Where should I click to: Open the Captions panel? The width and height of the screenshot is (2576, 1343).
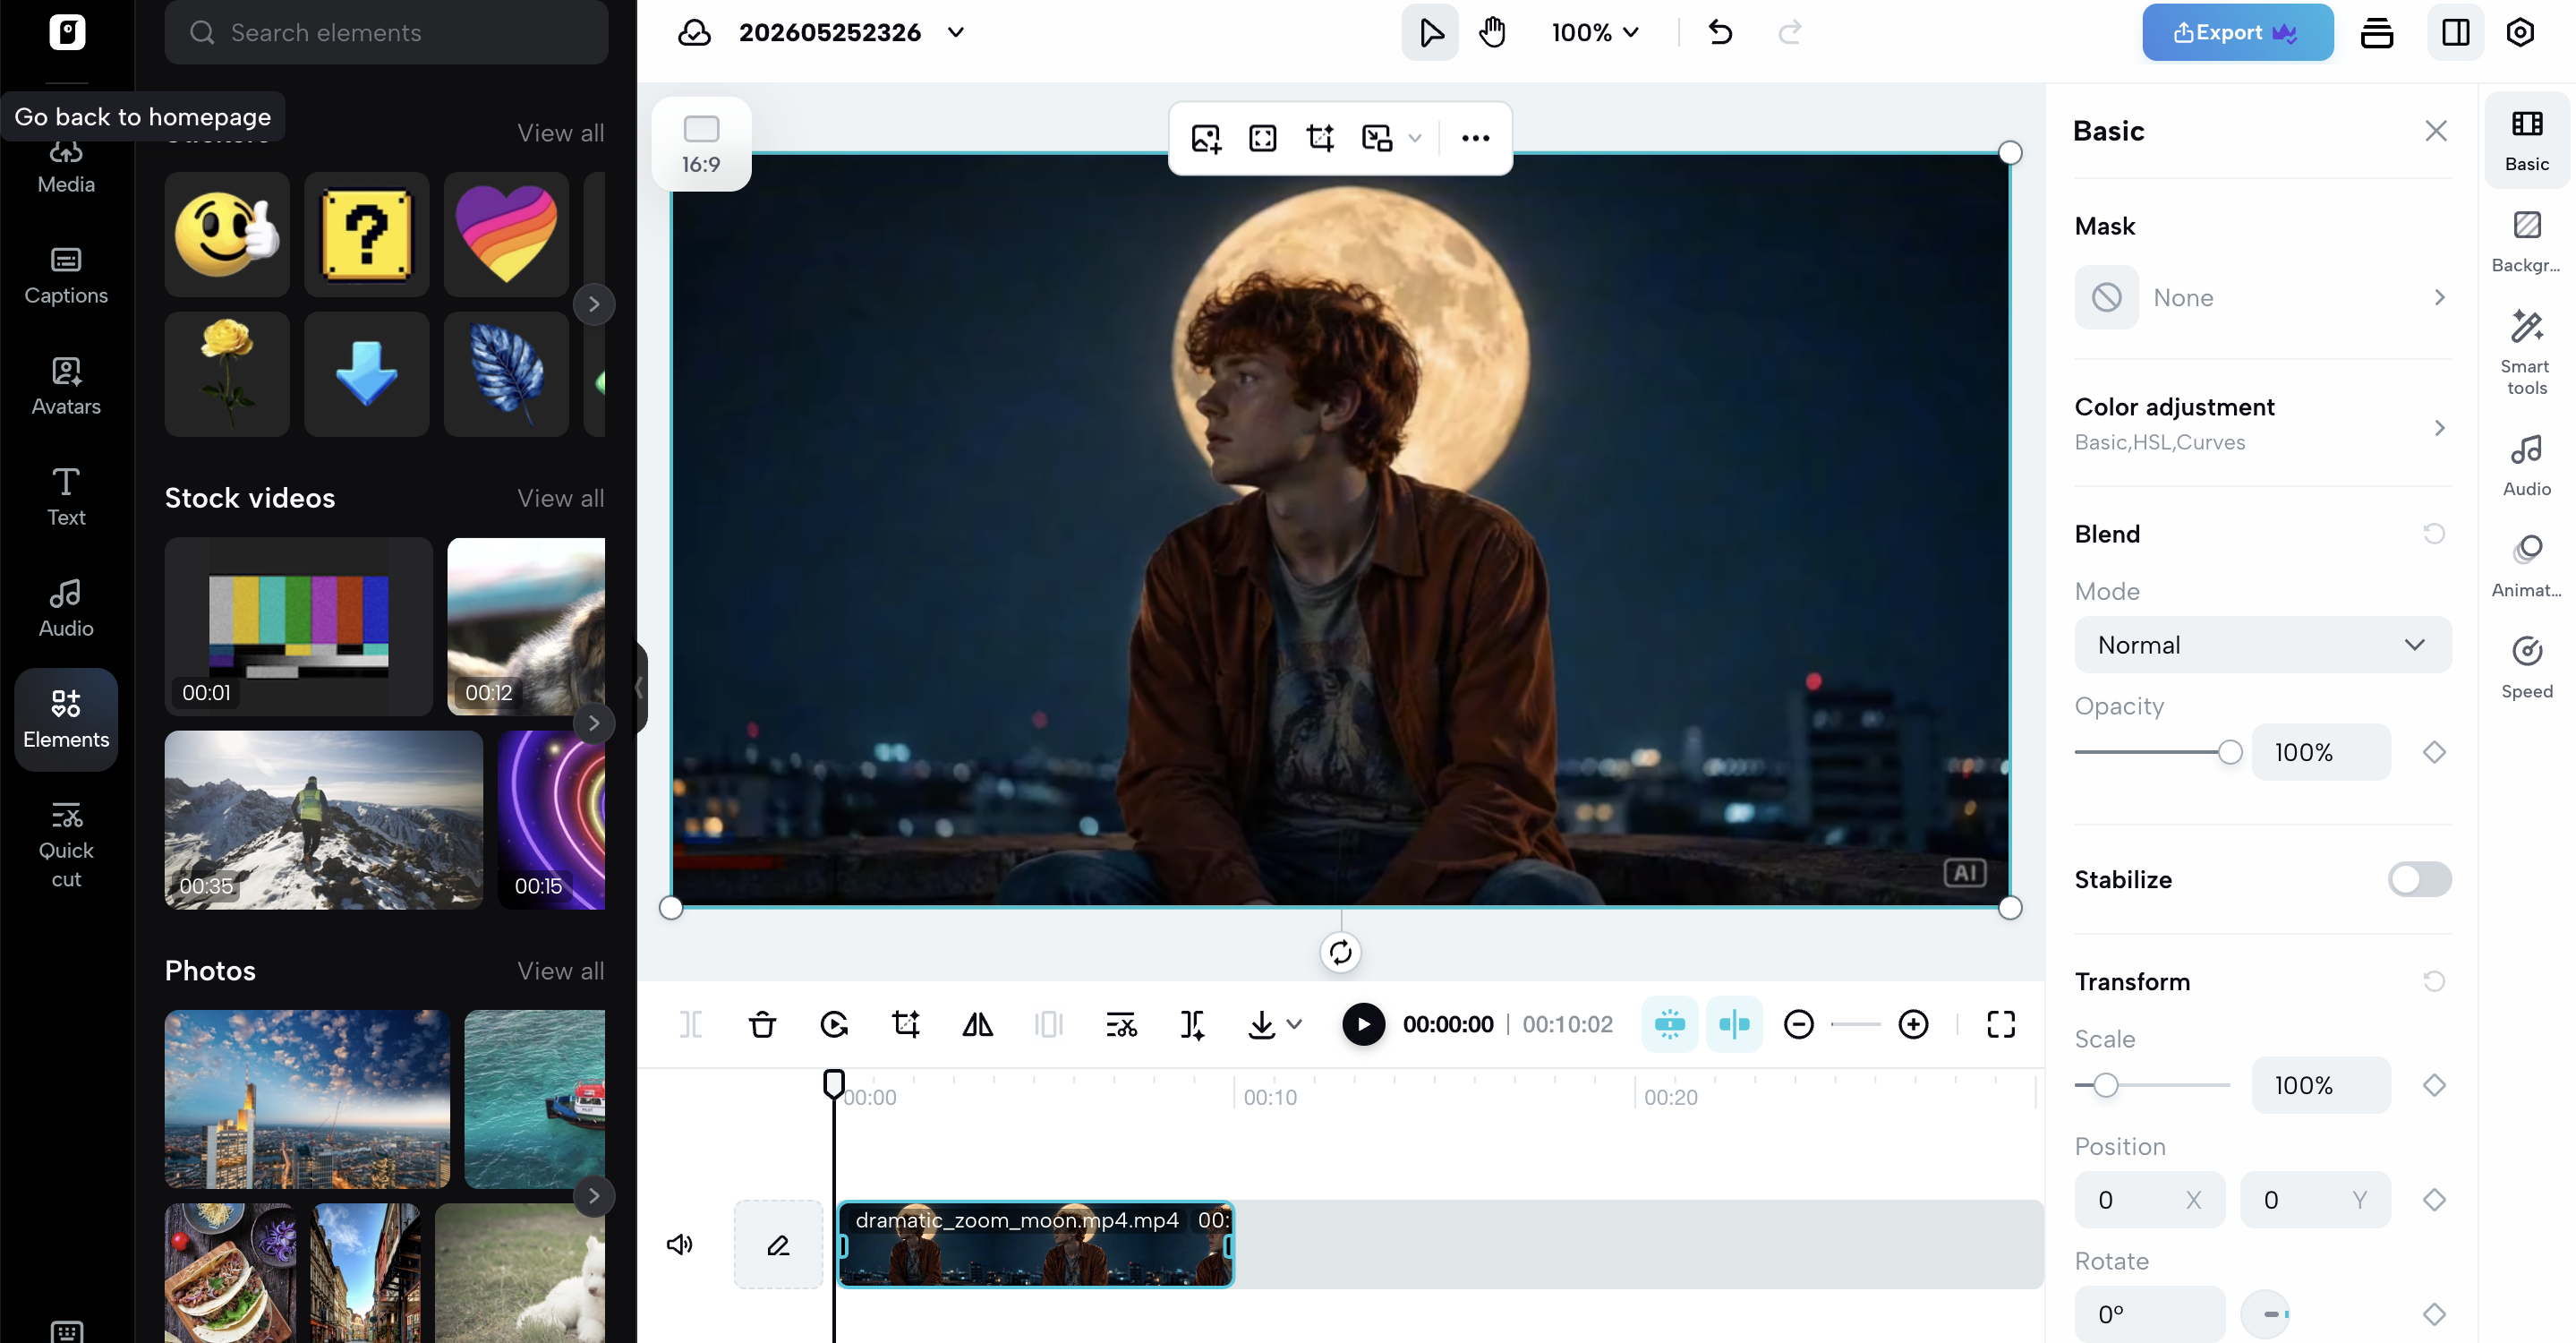[x=66, y=276]
